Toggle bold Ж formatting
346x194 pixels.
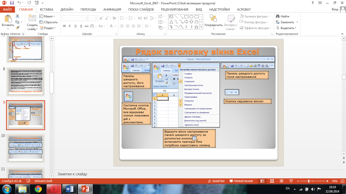[x=64, y=26]
